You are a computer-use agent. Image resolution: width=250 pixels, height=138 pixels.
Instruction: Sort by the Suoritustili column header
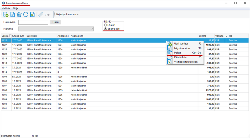[41, 36]
